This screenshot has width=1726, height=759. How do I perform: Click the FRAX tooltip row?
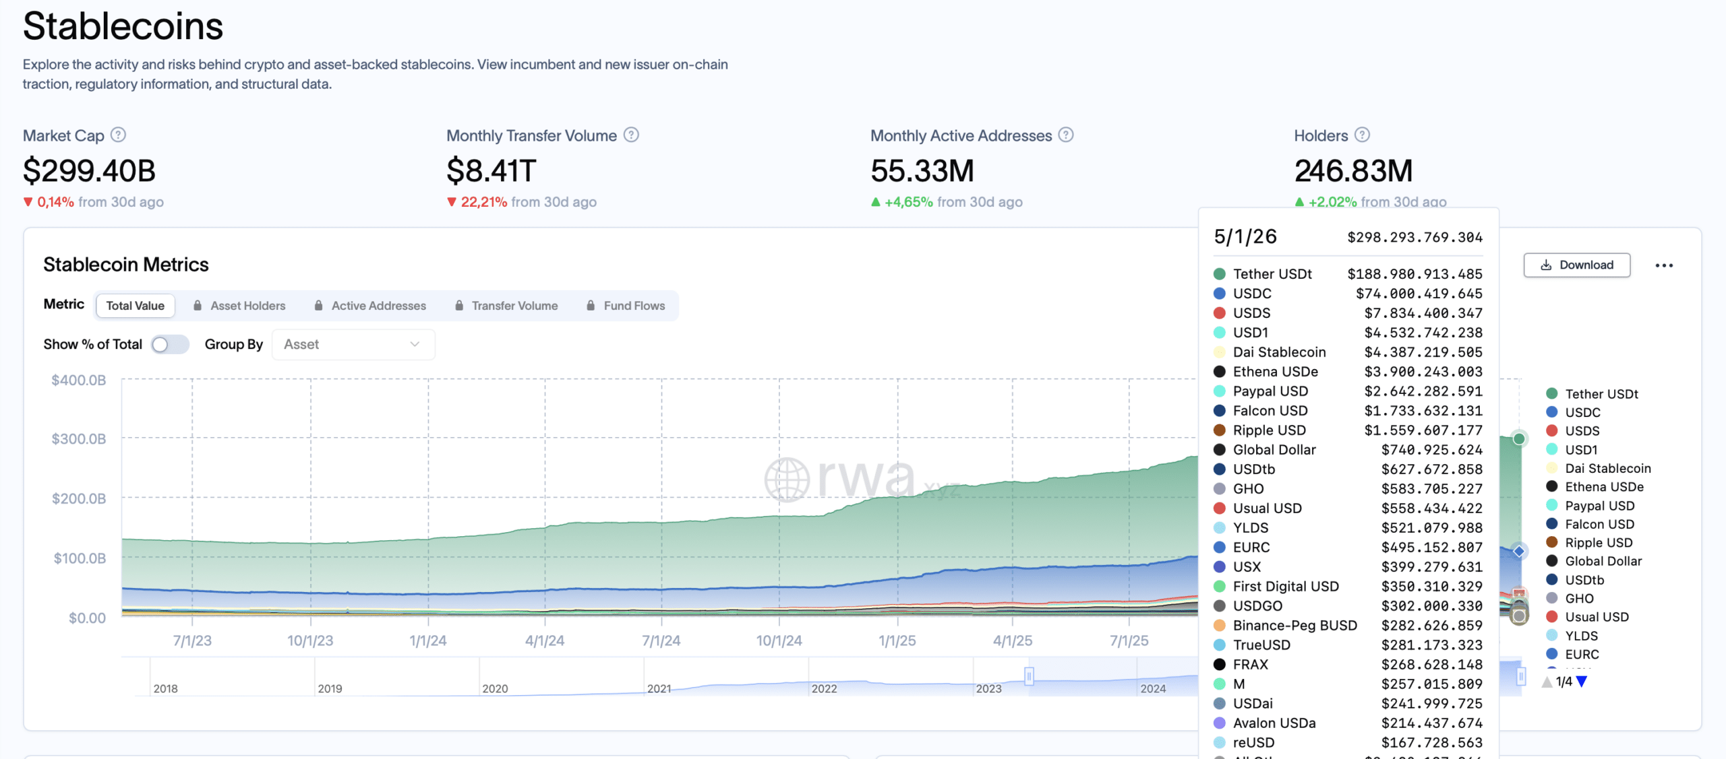(1348, 665)
